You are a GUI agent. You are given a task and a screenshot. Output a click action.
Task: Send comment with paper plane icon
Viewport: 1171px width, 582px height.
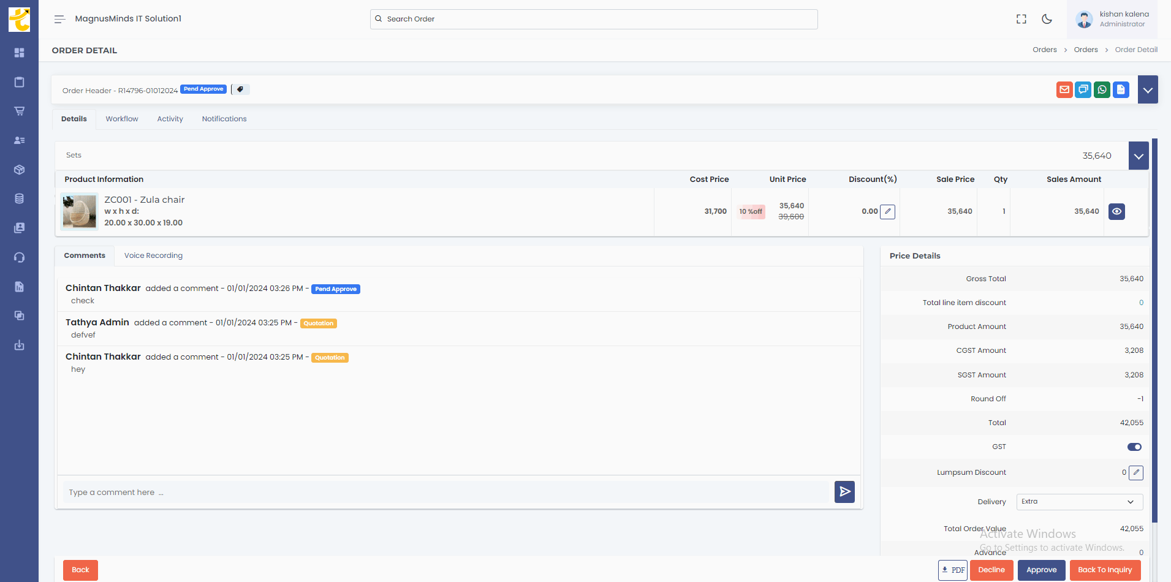844,491
